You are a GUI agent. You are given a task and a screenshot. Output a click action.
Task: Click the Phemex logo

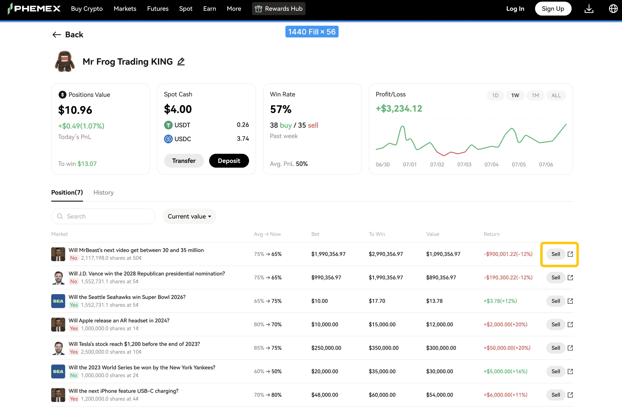click(x=34, y=9)
